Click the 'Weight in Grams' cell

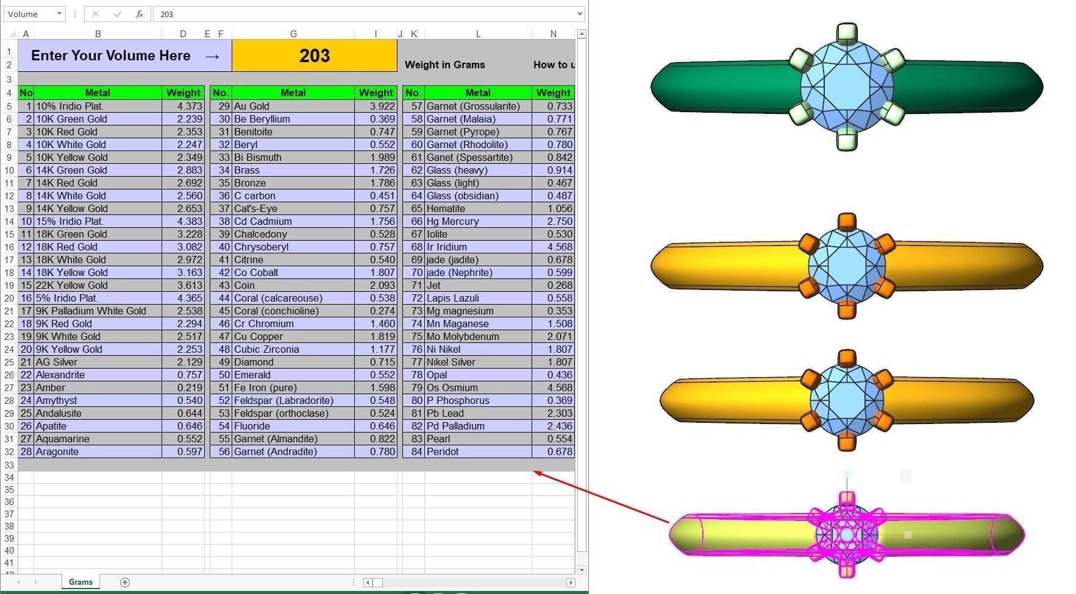[x=445, y=65]
